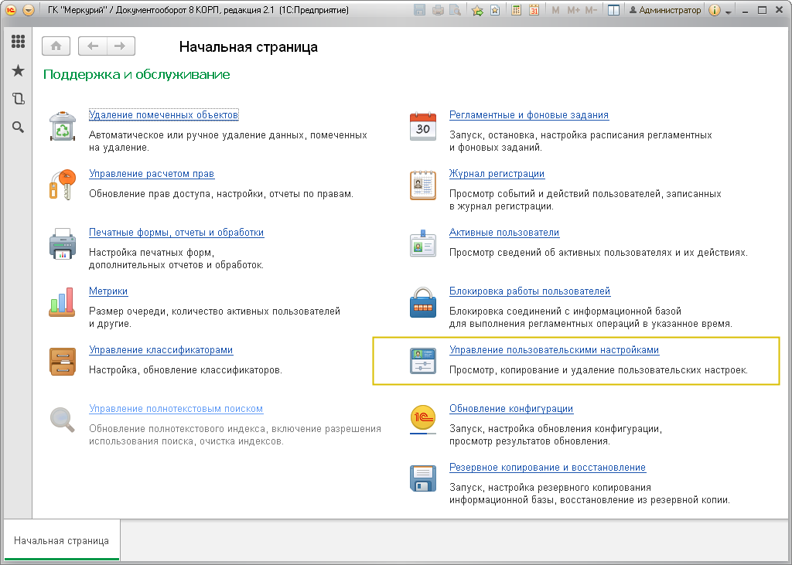
Task: Click the event log notebook icon
Action: [423, 185]
